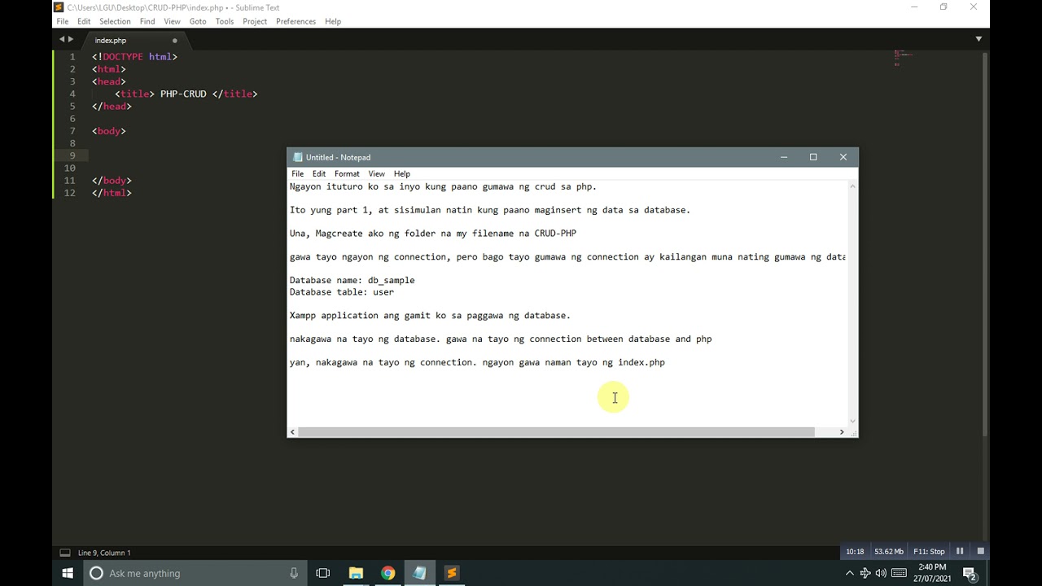Open the Selection menu in Sublime Text

point(115,21)
